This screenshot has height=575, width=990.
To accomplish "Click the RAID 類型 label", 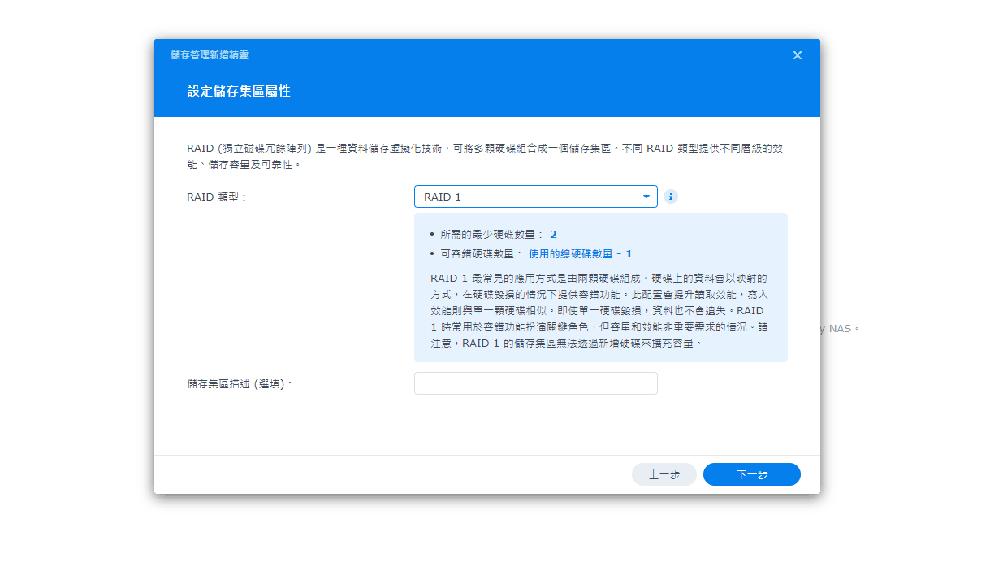I will point(216,197).
